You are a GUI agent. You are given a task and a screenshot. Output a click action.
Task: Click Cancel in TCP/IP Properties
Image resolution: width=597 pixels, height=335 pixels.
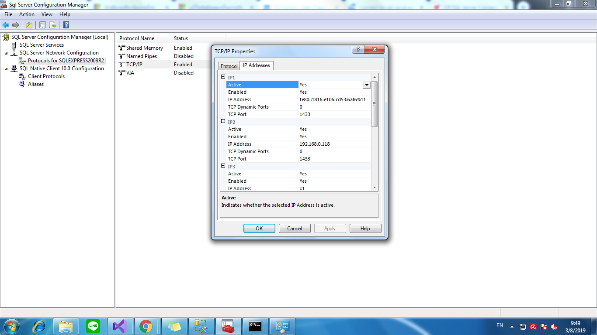tap(295, 229)
